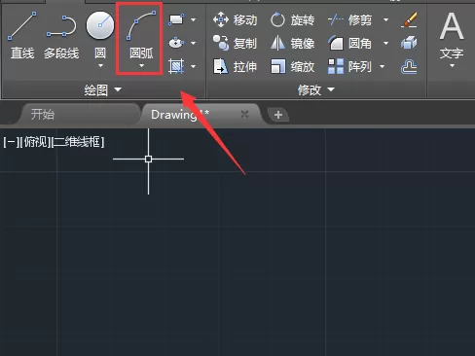
Task: Click the [-] viewport control
Action: 12,142
